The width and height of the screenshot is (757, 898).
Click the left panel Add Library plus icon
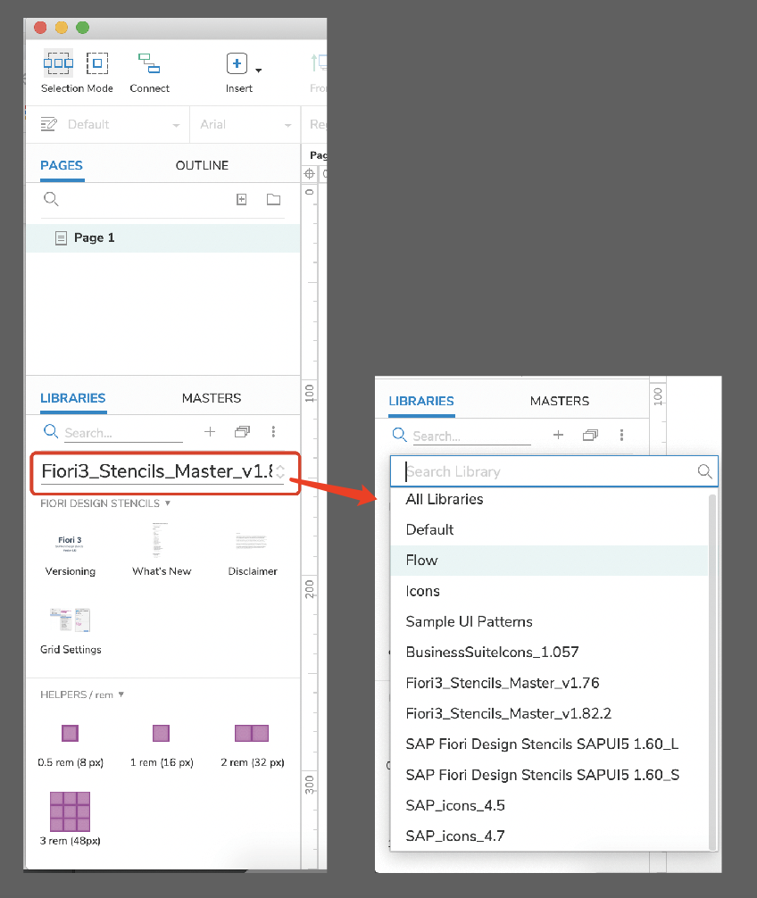click(x=210, y=431)
